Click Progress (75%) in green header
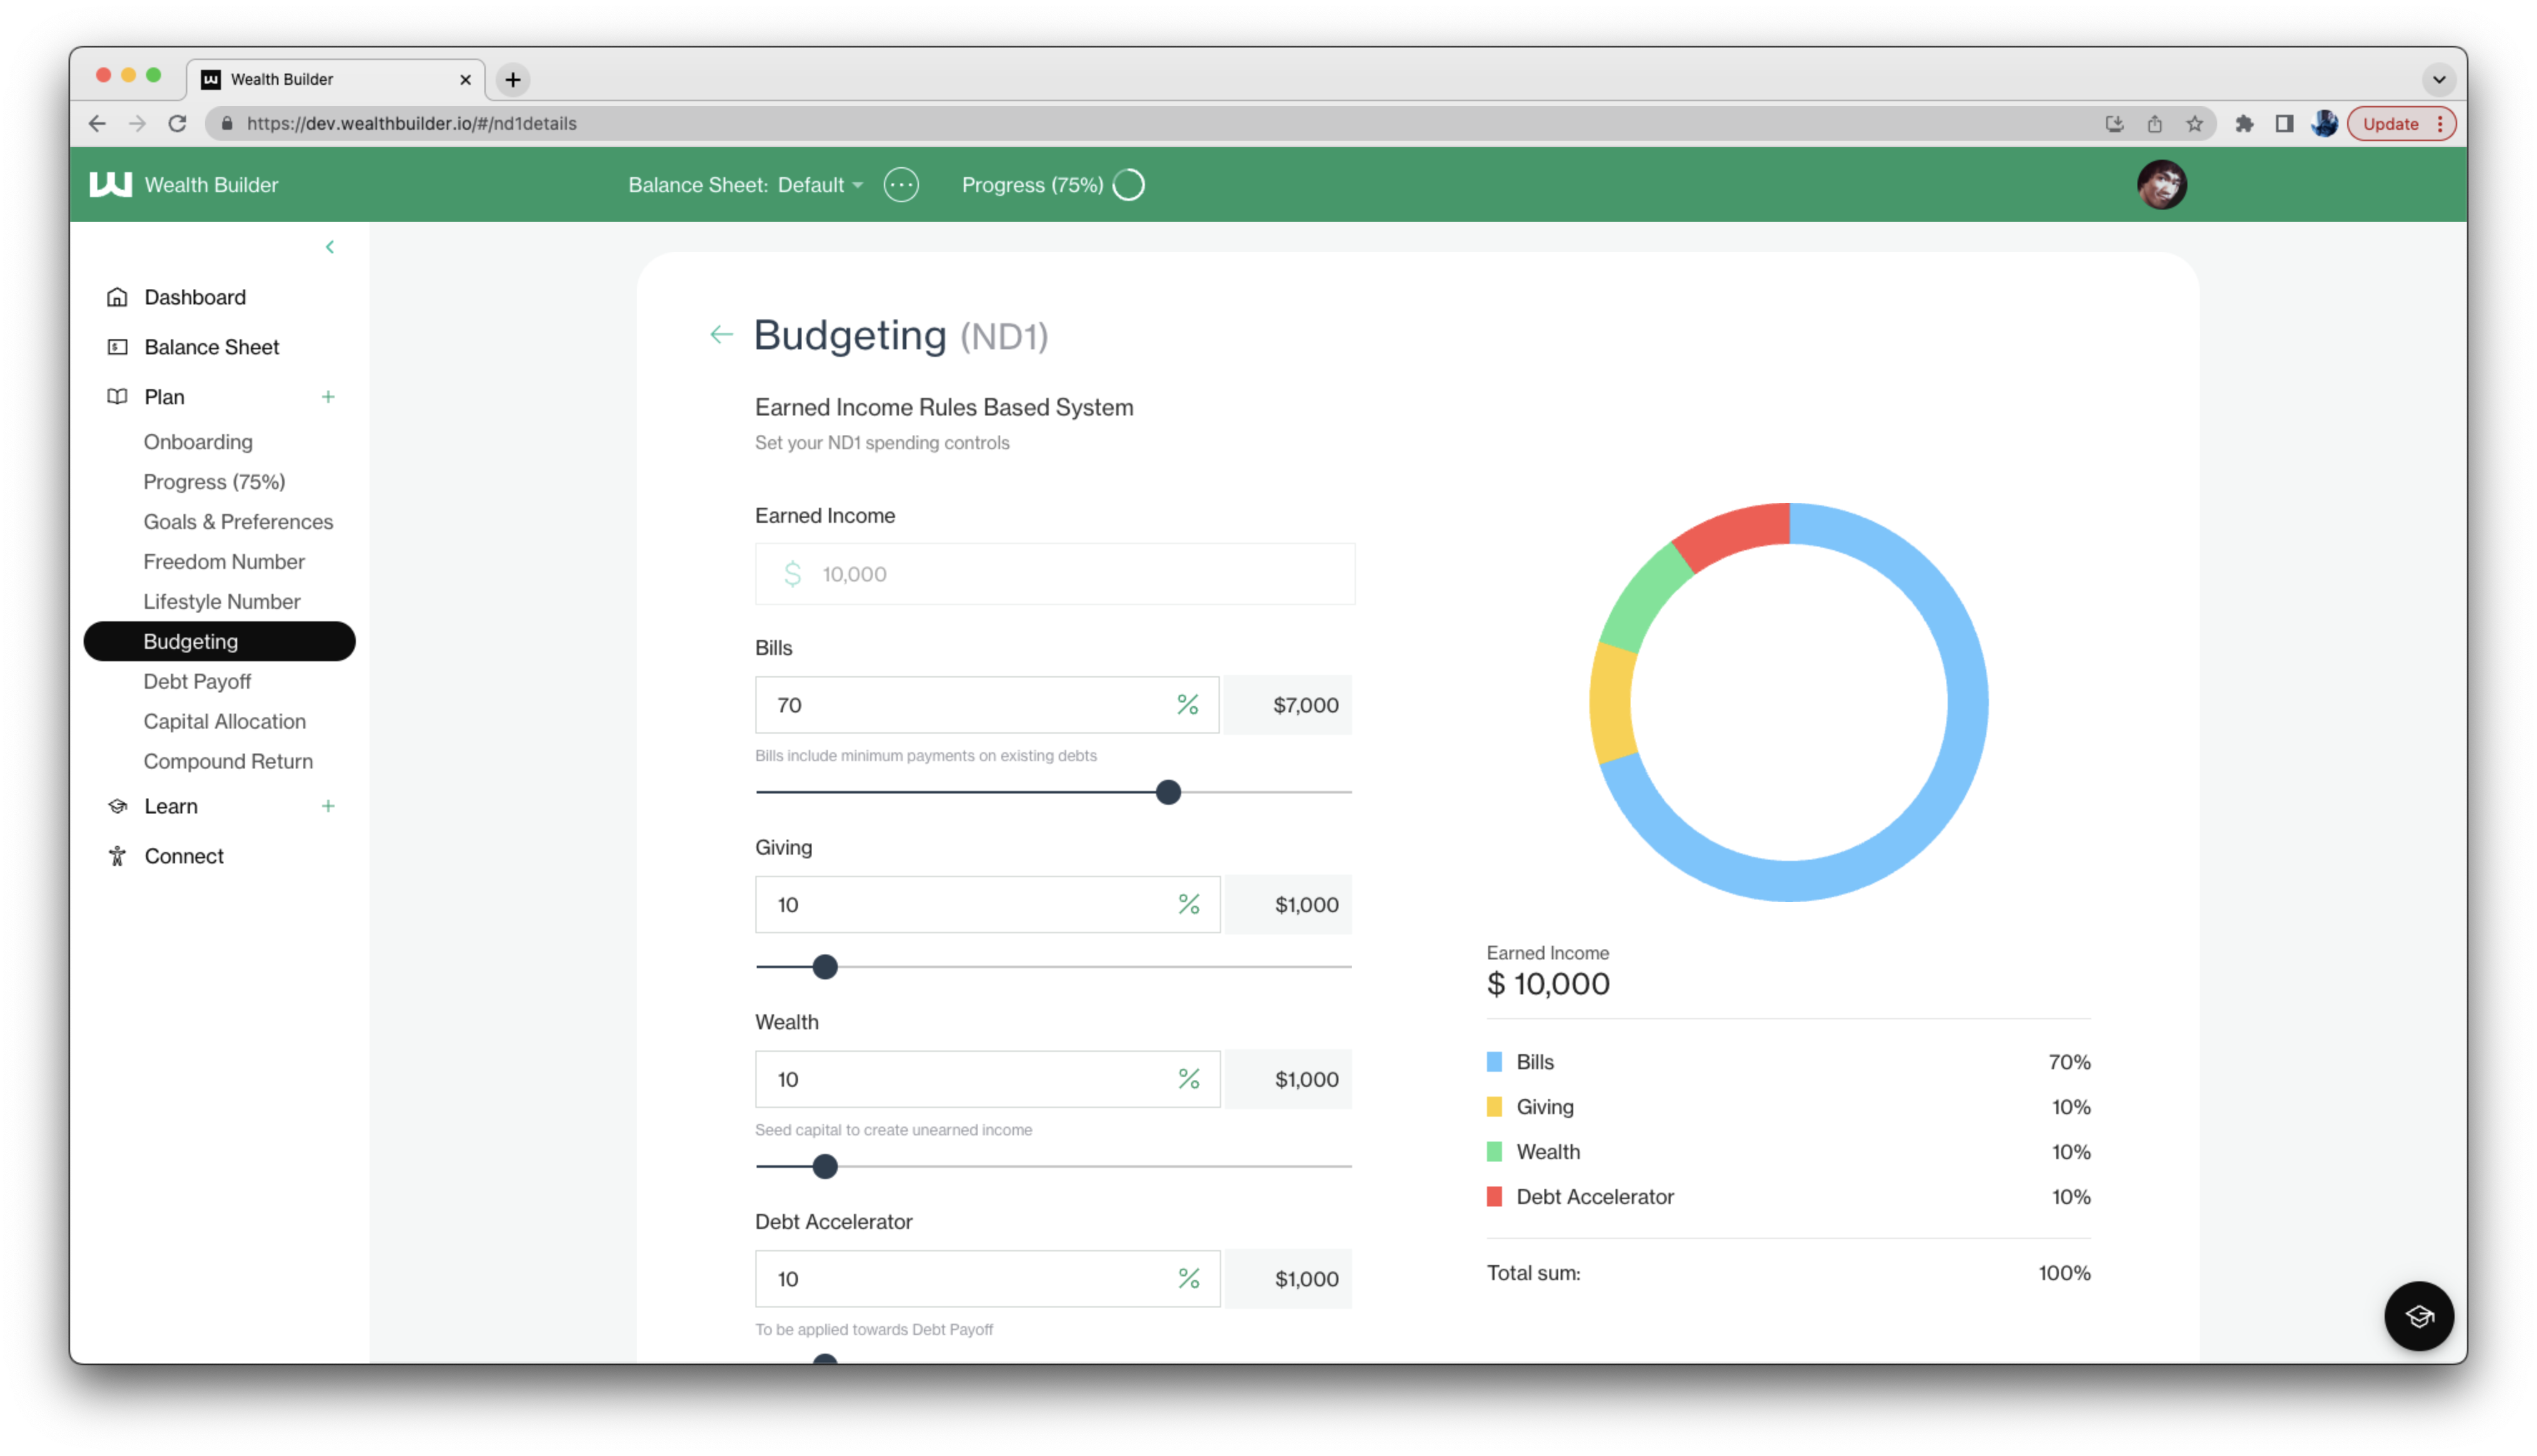2537x1456 pixels. [1033, 185]
